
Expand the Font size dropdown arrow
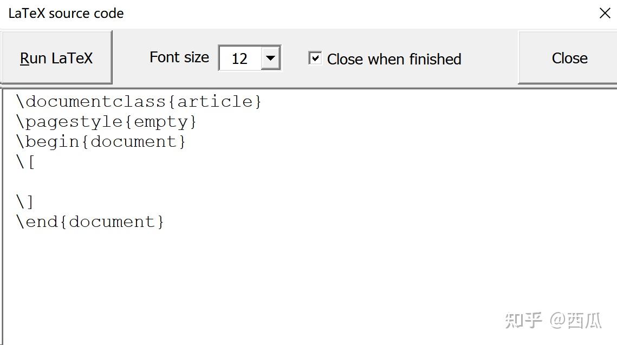(270, 58)
